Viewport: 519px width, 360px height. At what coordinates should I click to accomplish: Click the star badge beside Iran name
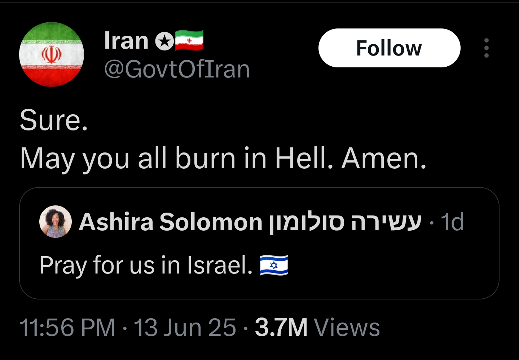(164, 41)
